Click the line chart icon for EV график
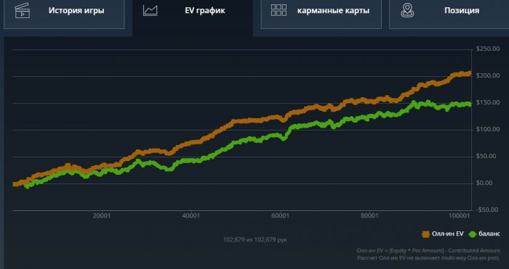Viewport: 509px width, 269px height. [x=151, y=10]
